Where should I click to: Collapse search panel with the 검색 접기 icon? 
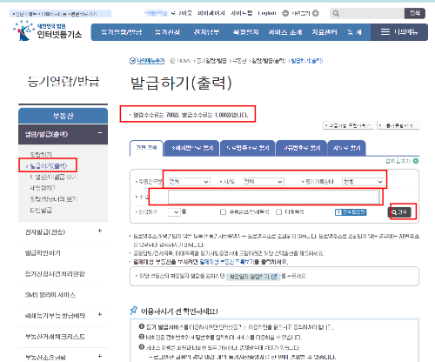click(x=416, y=161)
